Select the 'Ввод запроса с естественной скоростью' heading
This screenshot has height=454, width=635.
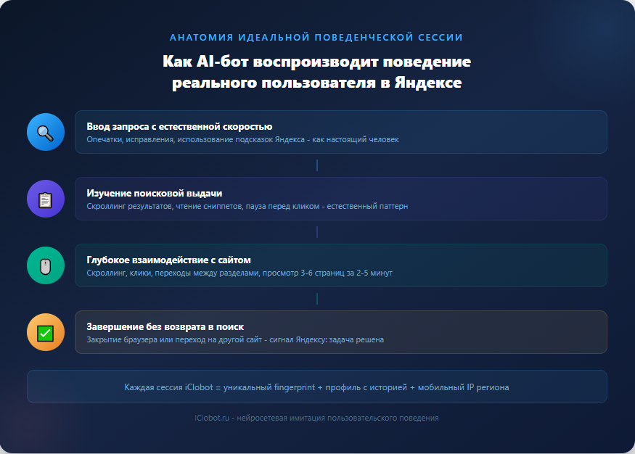179,127
